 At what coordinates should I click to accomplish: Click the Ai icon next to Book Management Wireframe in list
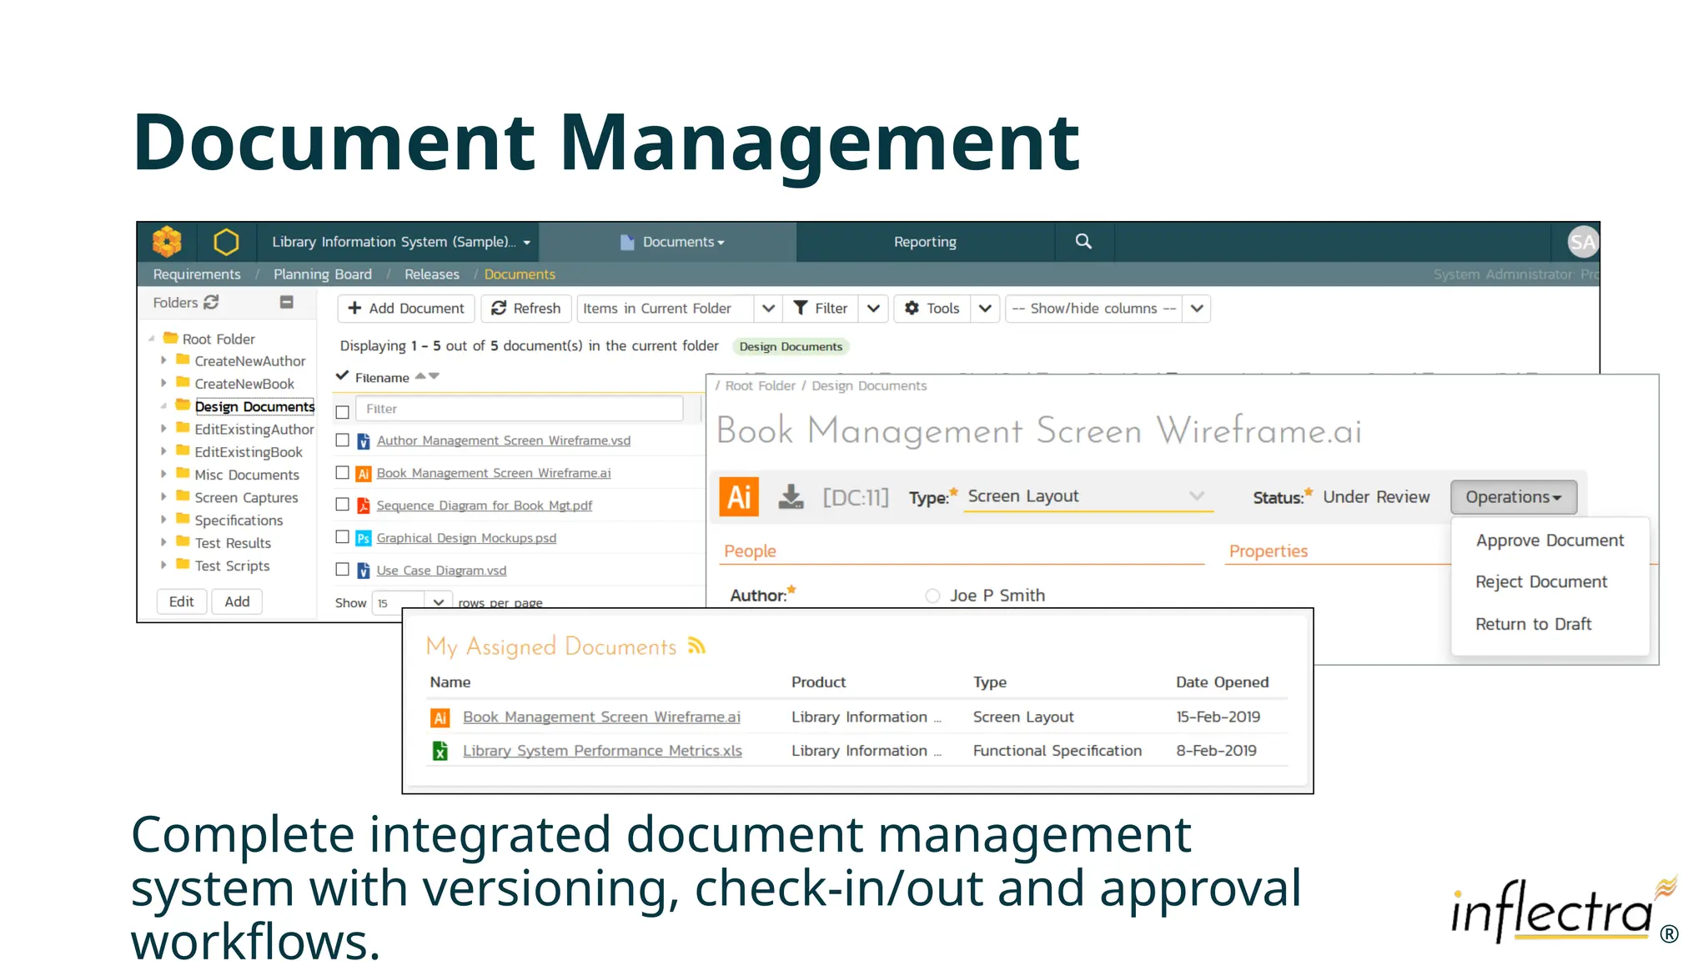click(364, 474)
